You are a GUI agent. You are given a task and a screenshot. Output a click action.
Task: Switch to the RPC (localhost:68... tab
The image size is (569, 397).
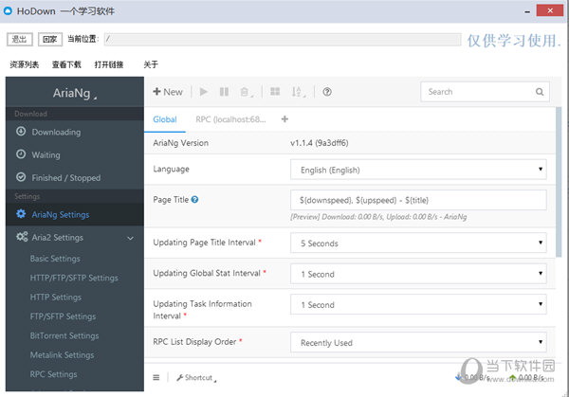coord(230,119)
